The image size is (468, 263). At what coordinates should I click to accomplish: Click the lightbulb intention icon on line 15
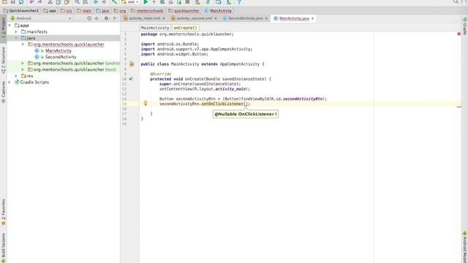click(146, 103)
